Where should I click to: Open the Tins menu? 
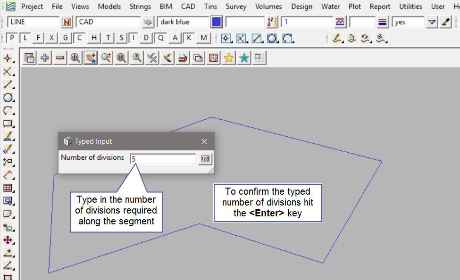click(210, 7)
